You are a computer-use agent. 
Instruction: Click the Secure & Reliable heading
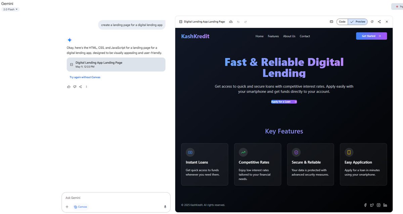tap(306, 162)
